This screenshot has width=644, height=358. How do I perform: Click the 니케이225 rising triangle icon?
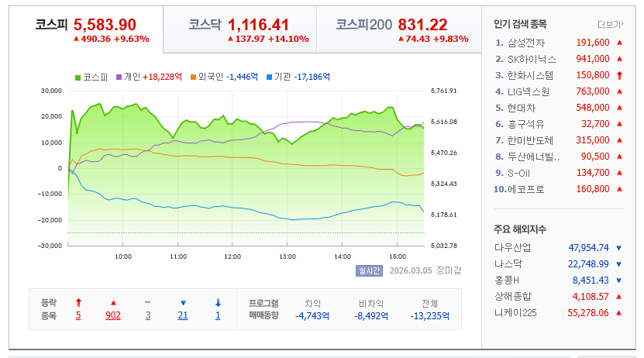pos(619,313)
